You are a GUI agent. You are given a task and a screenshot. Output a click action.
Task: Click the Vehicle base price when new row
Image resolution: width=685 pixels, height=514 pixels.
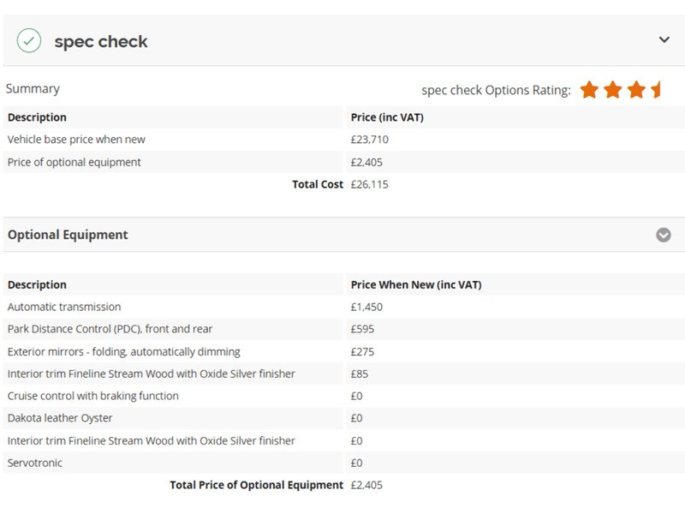344,140
